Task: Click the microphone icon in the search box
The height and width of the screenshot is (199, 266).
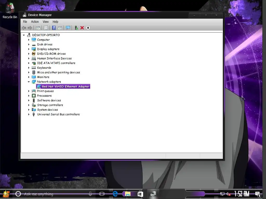Action: pos(90,194)
